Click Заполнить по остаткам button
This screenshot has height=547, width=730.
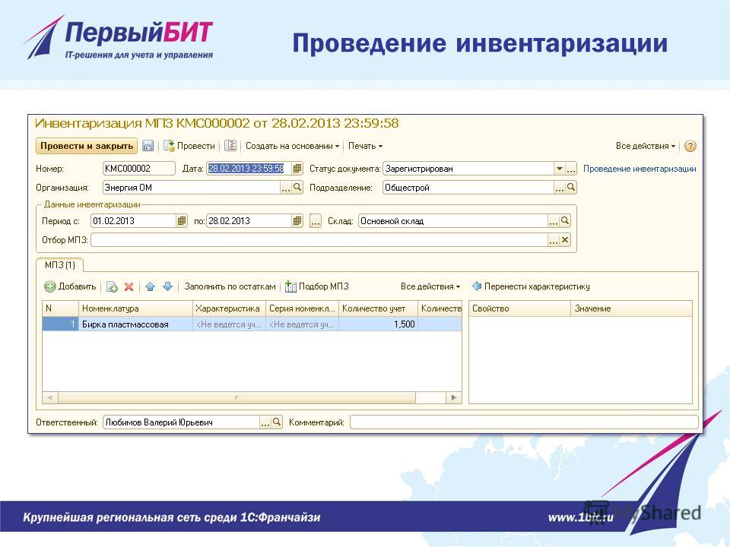pos(230,286)
